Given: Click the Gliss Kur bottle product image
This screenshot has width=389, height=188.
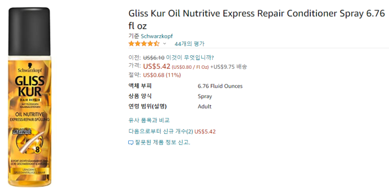Looking at the screenshot, I should click(x=29, y=97).
